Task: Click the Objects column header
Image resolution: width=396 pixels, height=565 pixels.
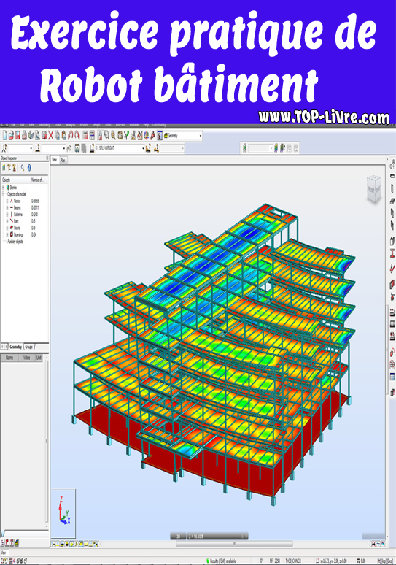Action: coord(15,180)
